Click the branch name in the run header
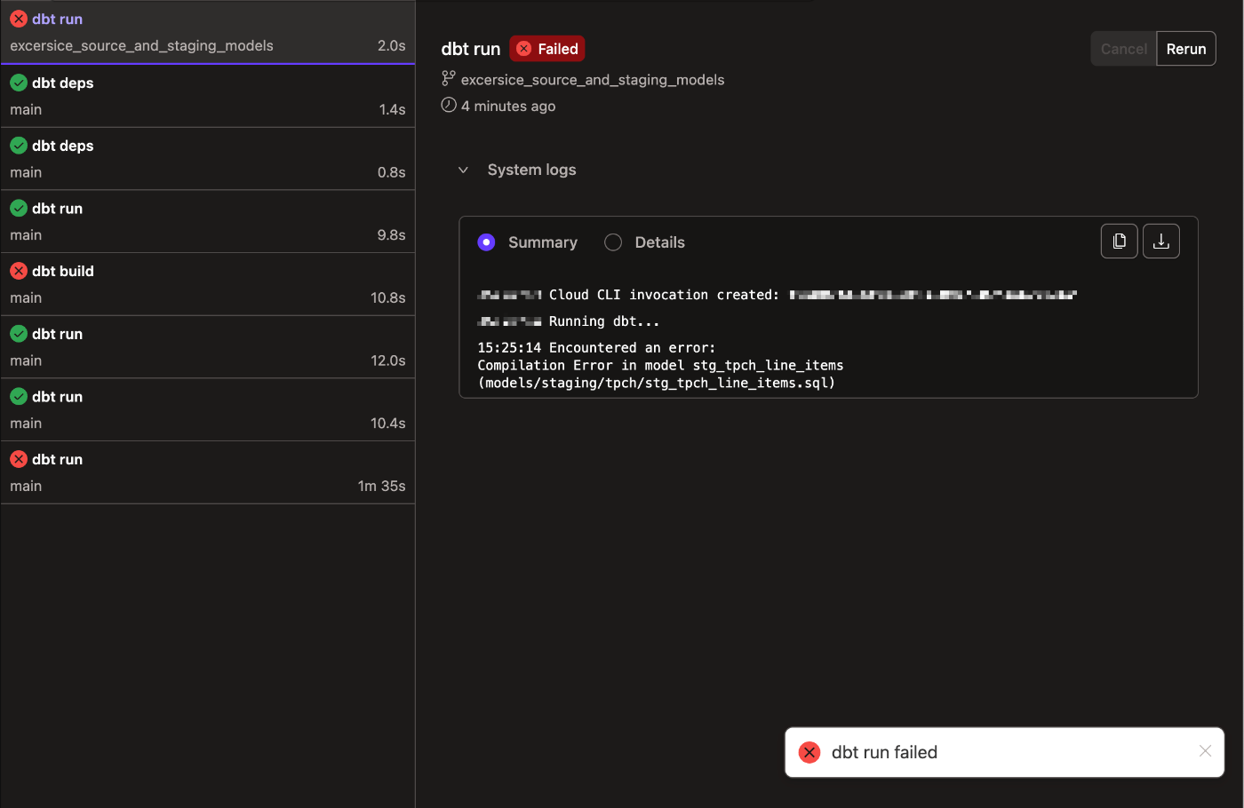1244x808 pixels. (x=593, y=80)
